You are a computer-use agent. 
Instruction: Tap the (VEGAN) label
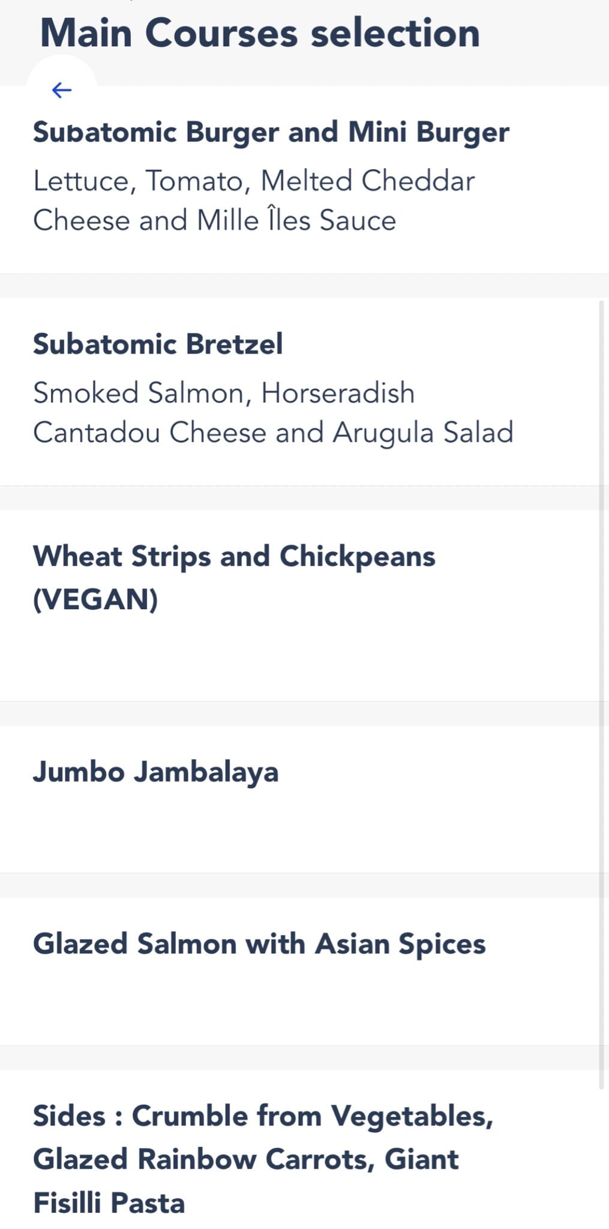tap(95, 599)
